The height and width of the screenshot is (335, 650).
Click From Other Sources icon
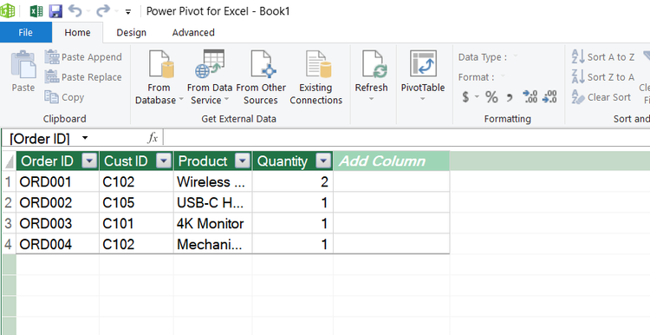[263, 64]
